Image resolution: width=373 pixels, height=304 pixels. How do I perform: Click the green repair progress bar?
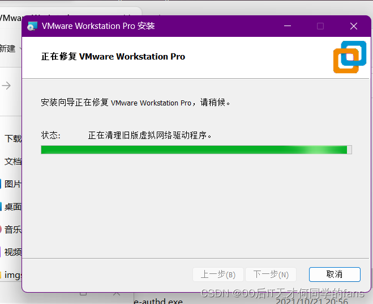(x=196, y=150)
